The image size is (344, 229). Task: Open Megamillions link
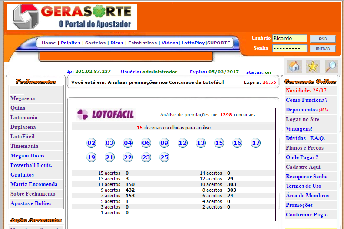tap(27, 156)
